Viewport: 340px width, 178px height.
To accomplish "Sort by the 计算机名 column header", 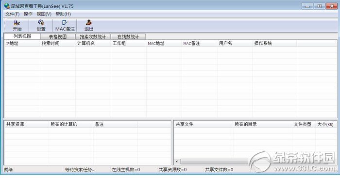I will tap(93, 43).
